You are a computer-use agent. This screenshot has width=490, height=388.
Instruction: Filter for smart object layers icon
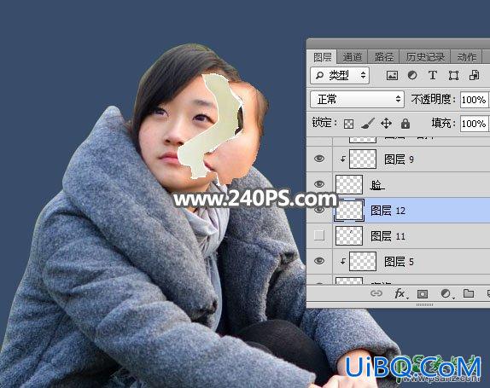(475, 75)
